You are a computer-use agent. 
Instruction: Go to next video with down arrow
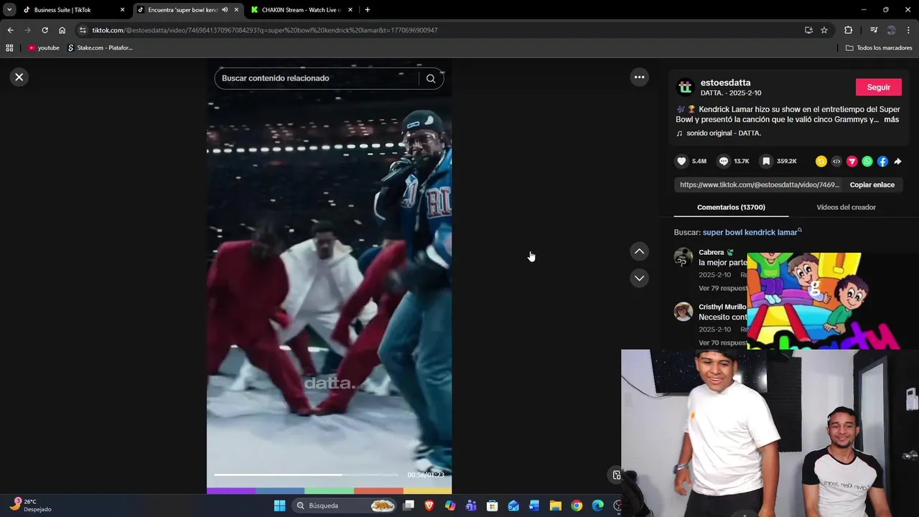tap(639, 278)
